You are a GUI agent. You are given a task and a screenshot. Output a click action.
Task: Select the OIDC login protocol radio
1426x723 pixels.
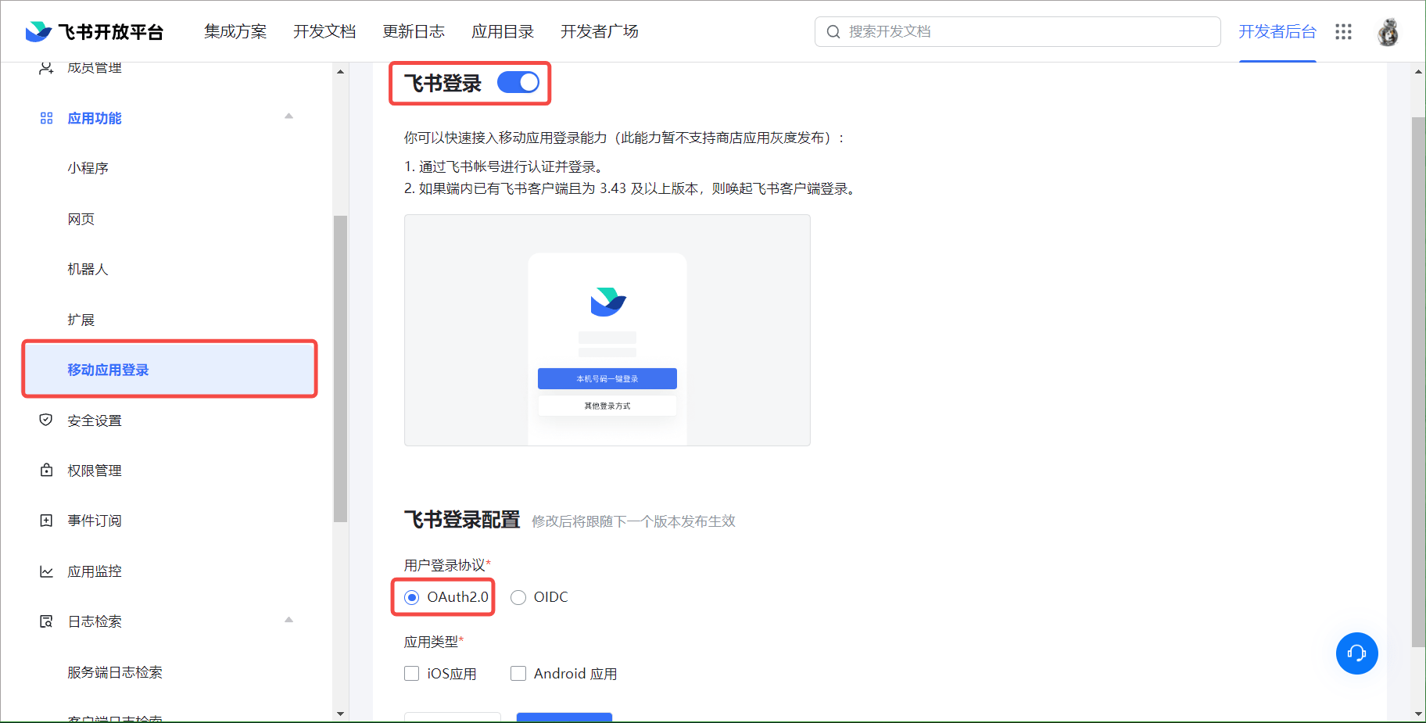tap(518, 598)
